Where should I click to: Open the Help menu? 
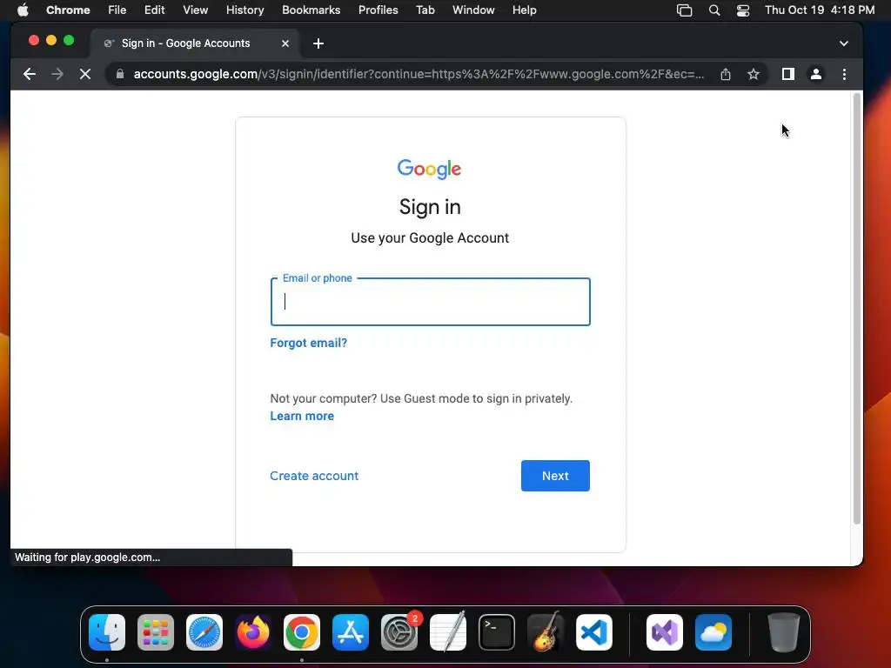coord(524,10)
